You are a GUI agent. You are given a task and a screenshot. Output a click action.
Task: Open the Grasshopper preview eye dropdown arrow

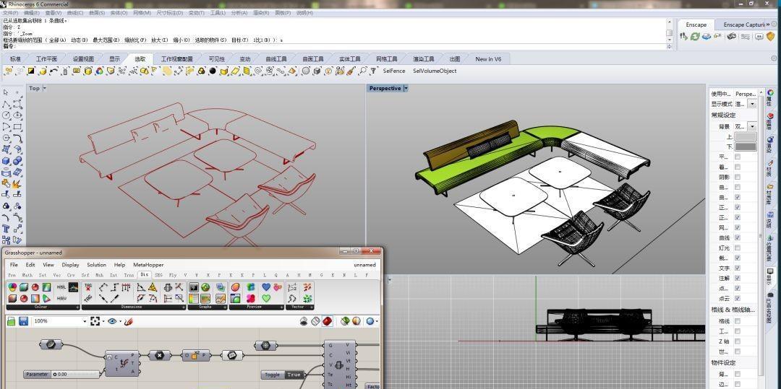[121, 322]
